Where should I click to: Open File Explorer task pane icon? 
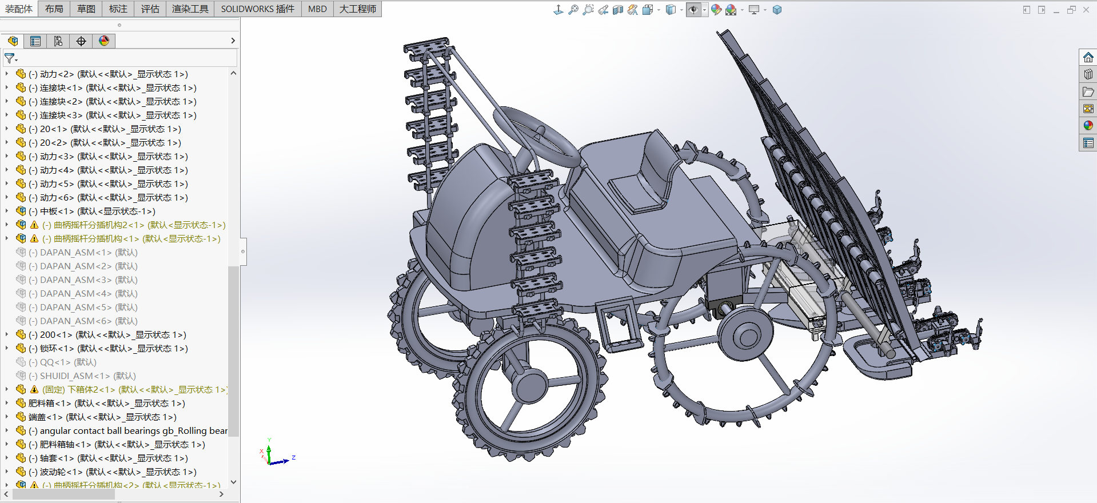click(1088, 91)
